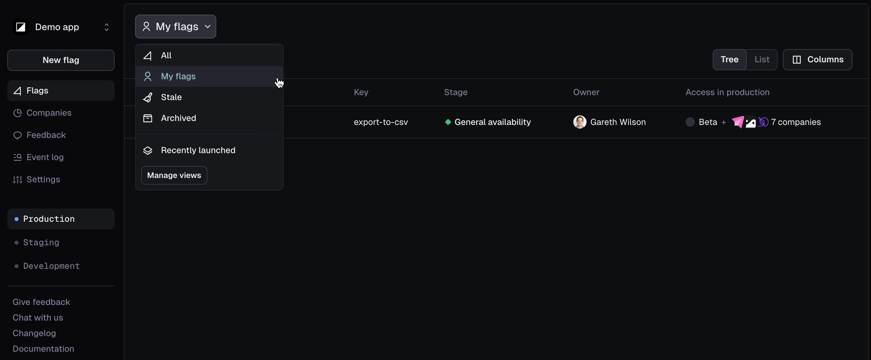
Task: Select the All view in dropdown
Action: point(209,55)
